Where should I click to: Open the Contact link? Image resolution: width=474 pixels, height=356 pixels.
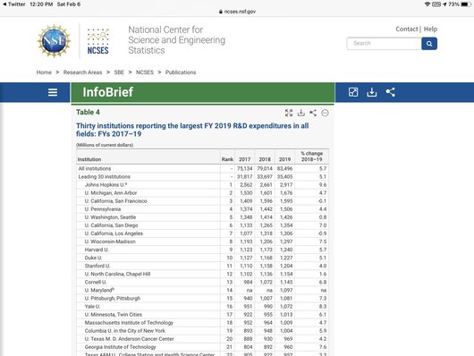pyautogui.click(x=407, y=29)
